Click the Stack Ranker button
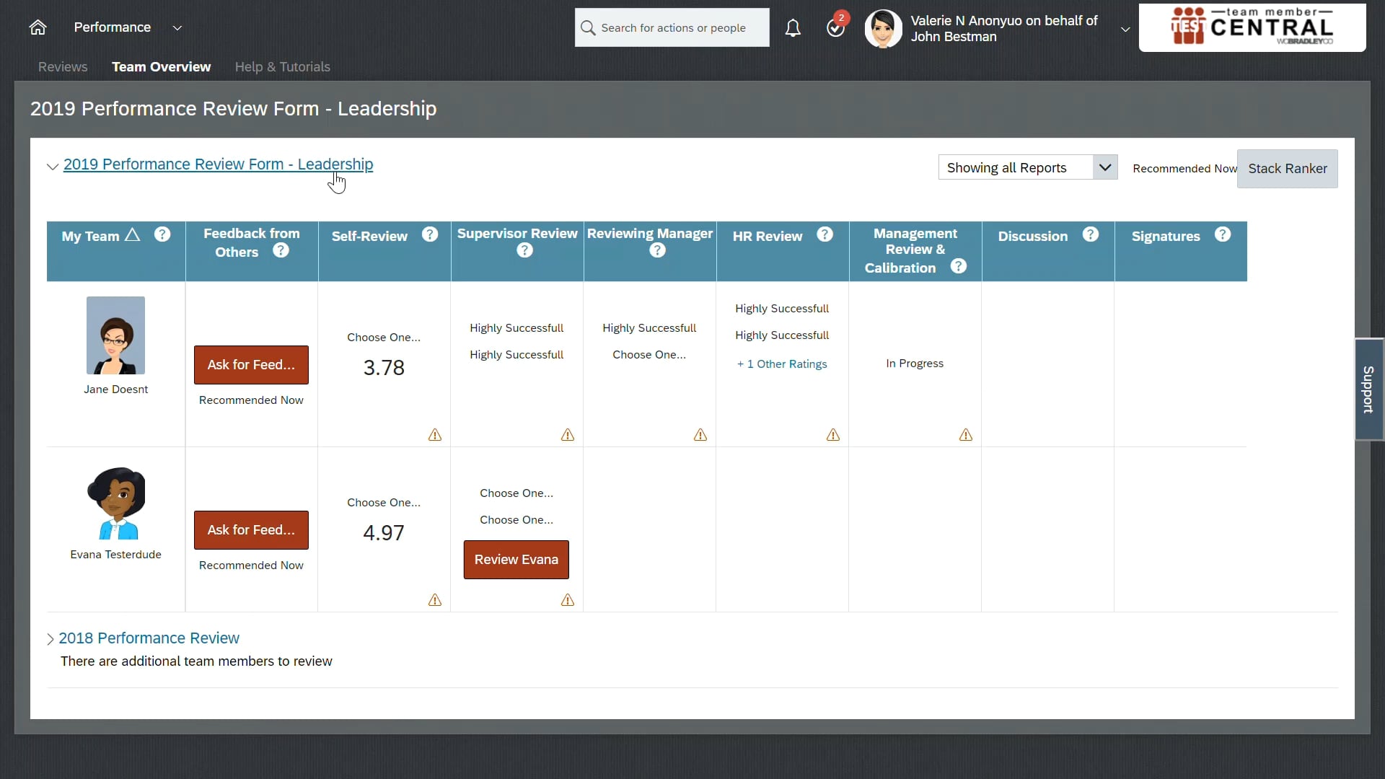The height and width of the screenshot is (779, 1385). (1288, 168)
